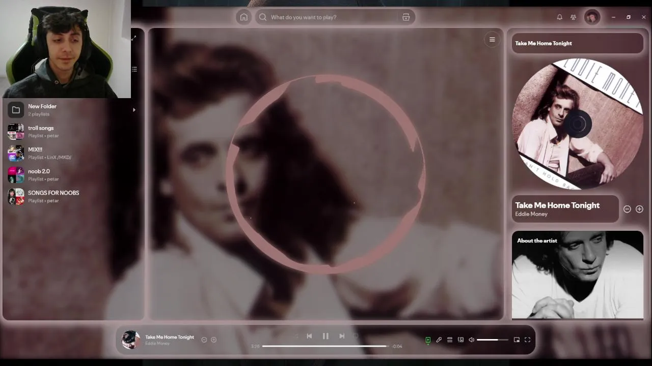The width and height of the screenshot is (652, 366).
Task: Click the webcam overlay video
Action: [x=65, y=49]
